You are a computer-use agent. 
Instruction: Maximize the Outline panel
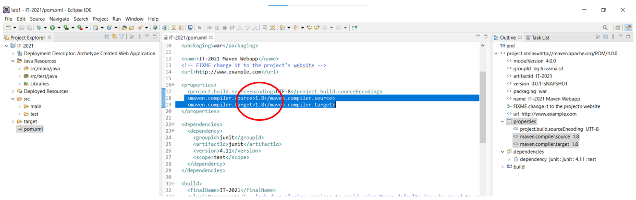coord(628,37)
